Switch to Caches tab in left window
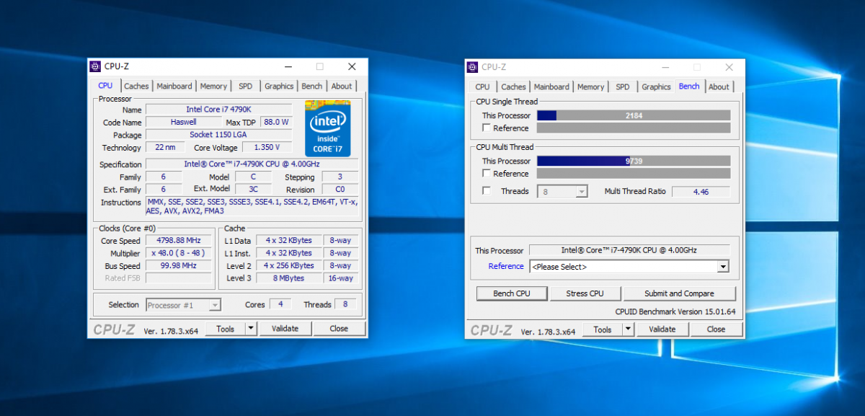 coord(136,87)
